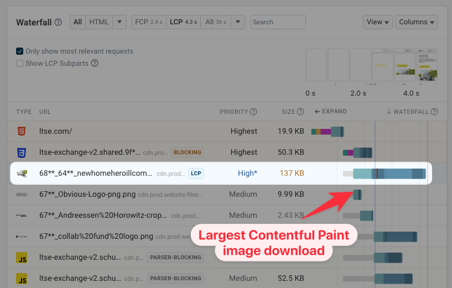Screen dimensions: 452x288
Task: Click the WATERFALL sort header
Action: point(408,112)
